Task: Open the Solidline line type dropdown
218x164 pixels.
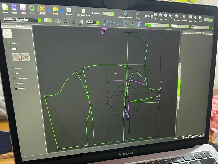Action: pyautogui.click(x=180, y=26)
